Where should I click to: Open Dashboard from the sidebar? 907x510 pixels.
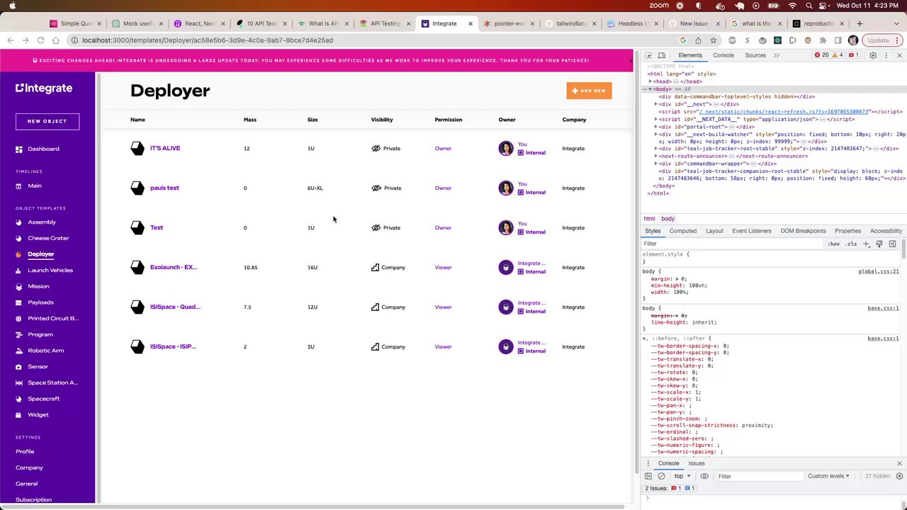point(38,149)
